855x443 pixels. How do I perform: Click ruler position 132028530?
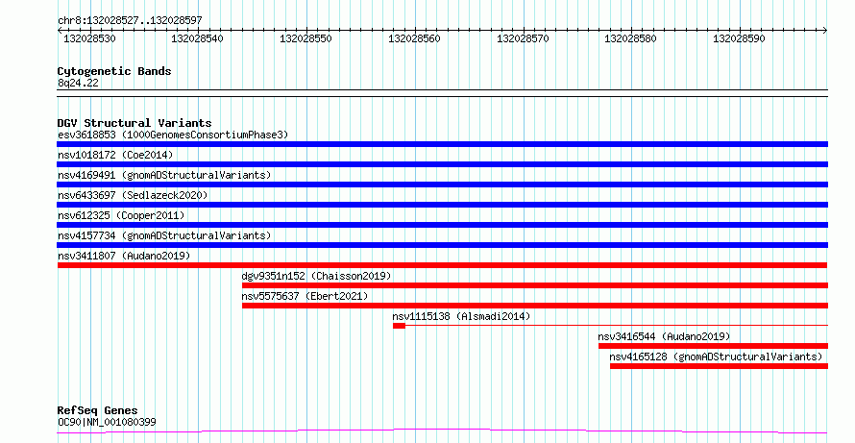pos(89,38)
